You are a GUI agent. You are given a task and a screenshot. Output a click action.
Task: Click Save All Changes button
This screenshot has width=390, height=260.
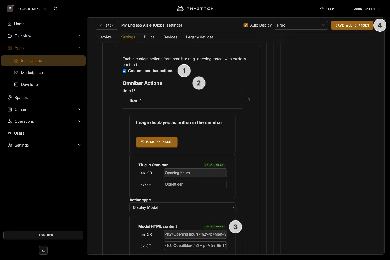point(352,25)
